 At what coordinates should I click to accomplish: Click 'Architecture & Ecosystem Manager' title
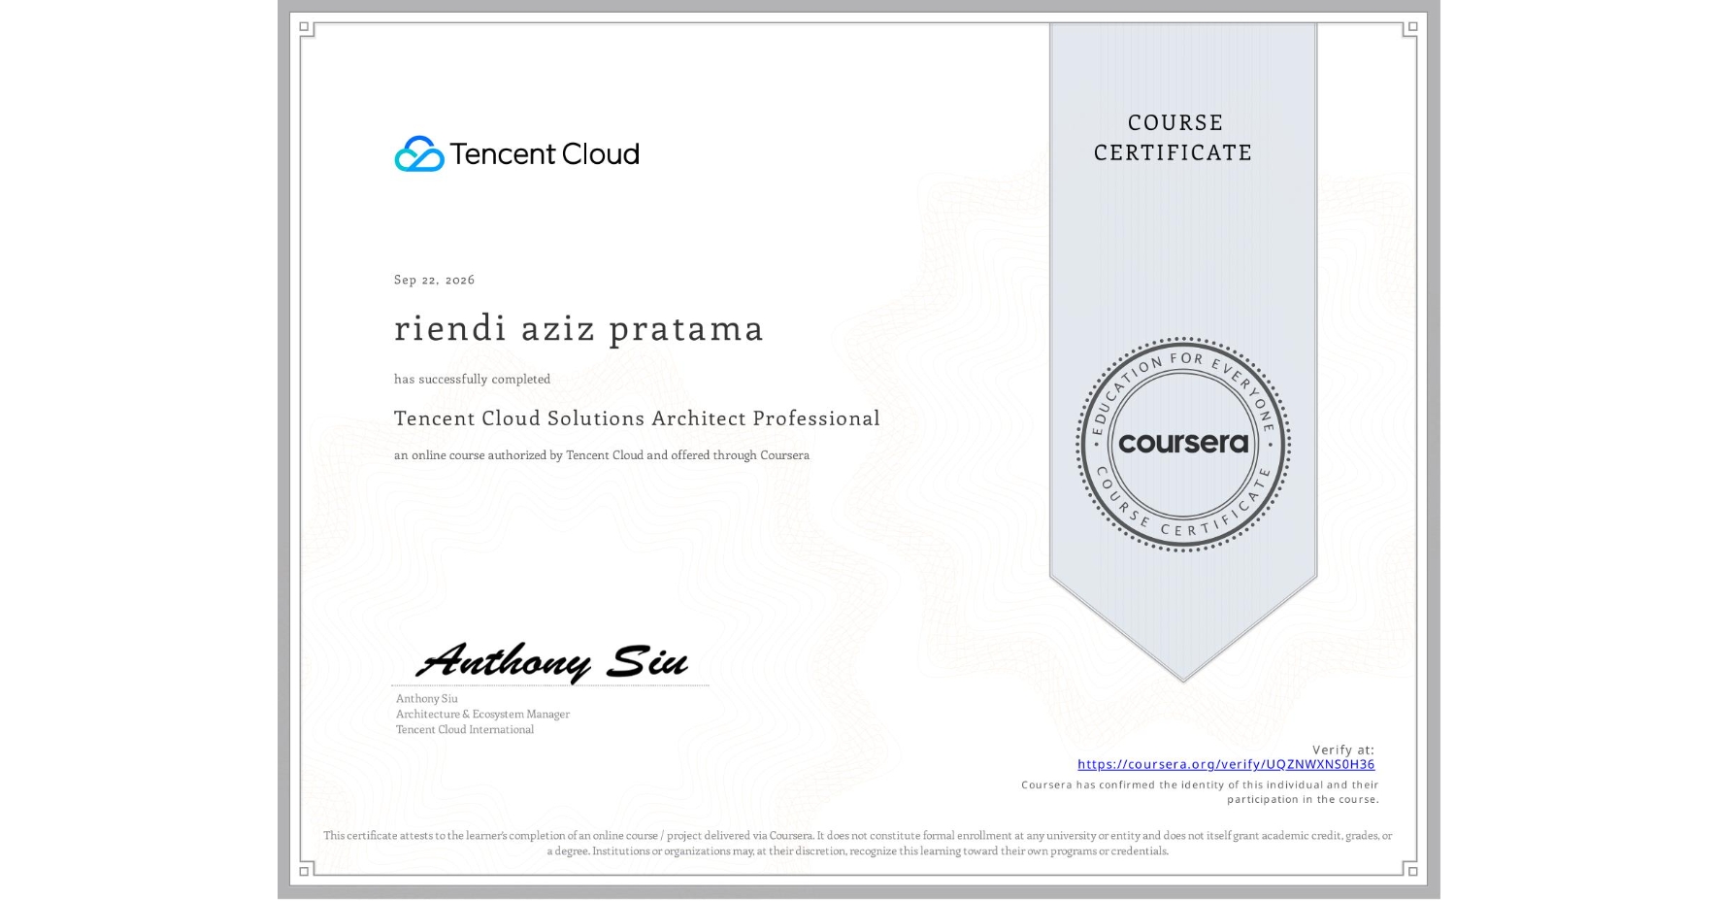[x=482, y=714]
